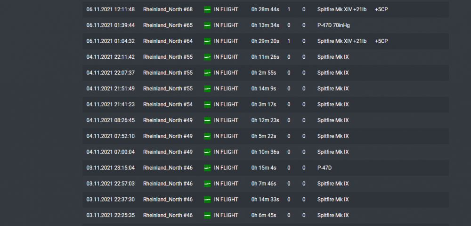Click the 03.11.2021 22:57:03 sortie date

[111, 184]
